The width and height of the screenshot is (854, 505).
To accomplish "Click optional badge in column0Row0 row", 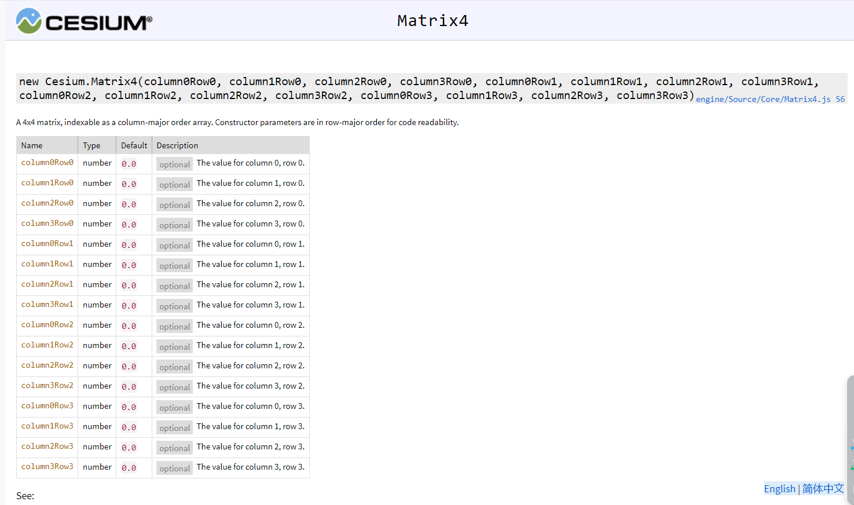I will tap(174, 164).
